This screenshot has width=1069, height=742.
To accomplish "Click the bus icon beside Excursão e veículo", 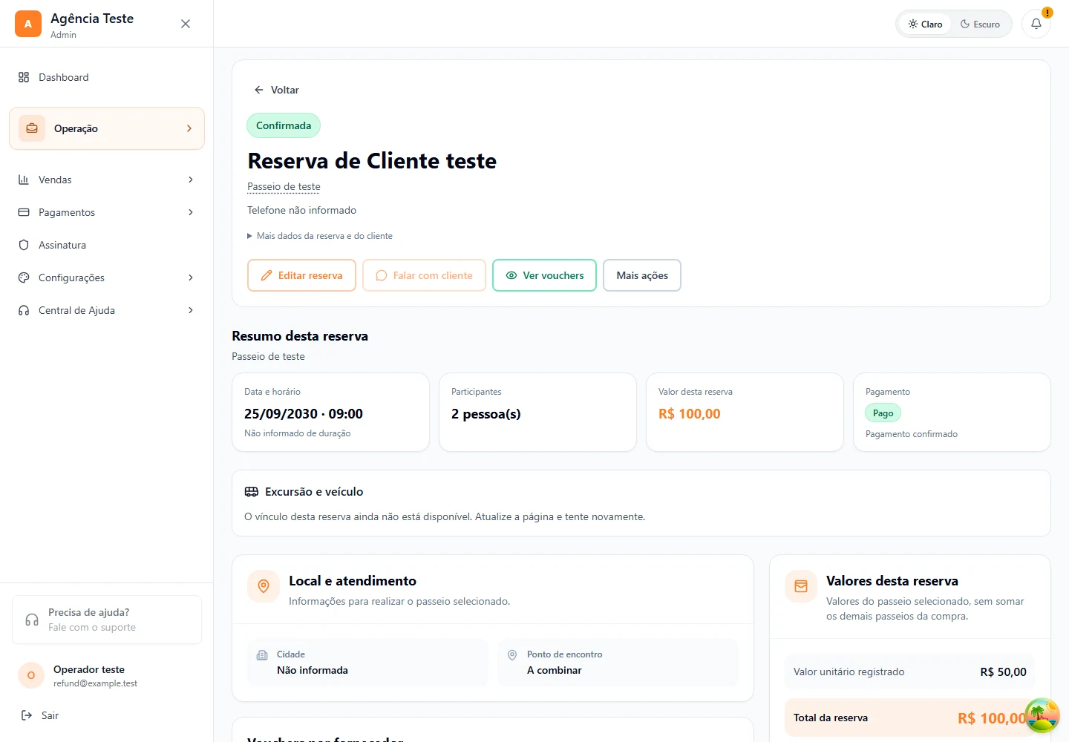I will [x=252, y=492].
